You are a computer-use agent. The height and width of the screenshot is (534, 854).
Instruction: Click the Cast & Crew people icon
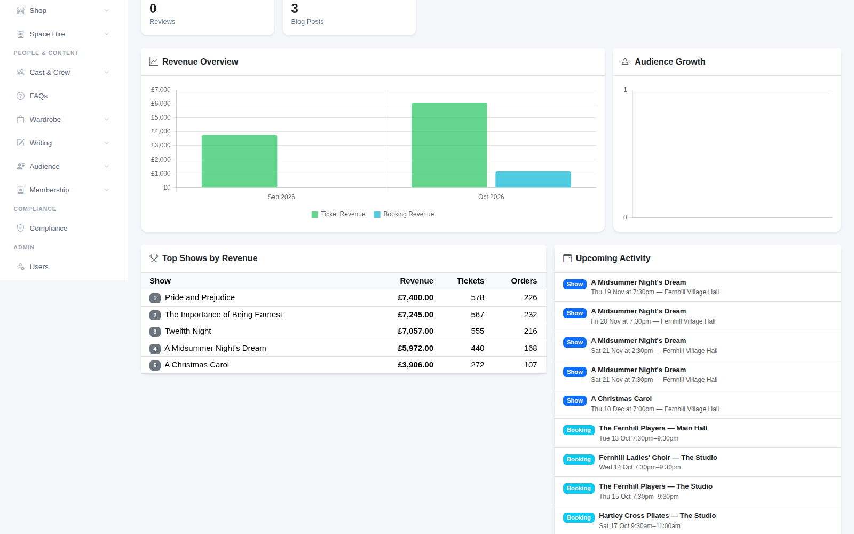coord(20,73)
